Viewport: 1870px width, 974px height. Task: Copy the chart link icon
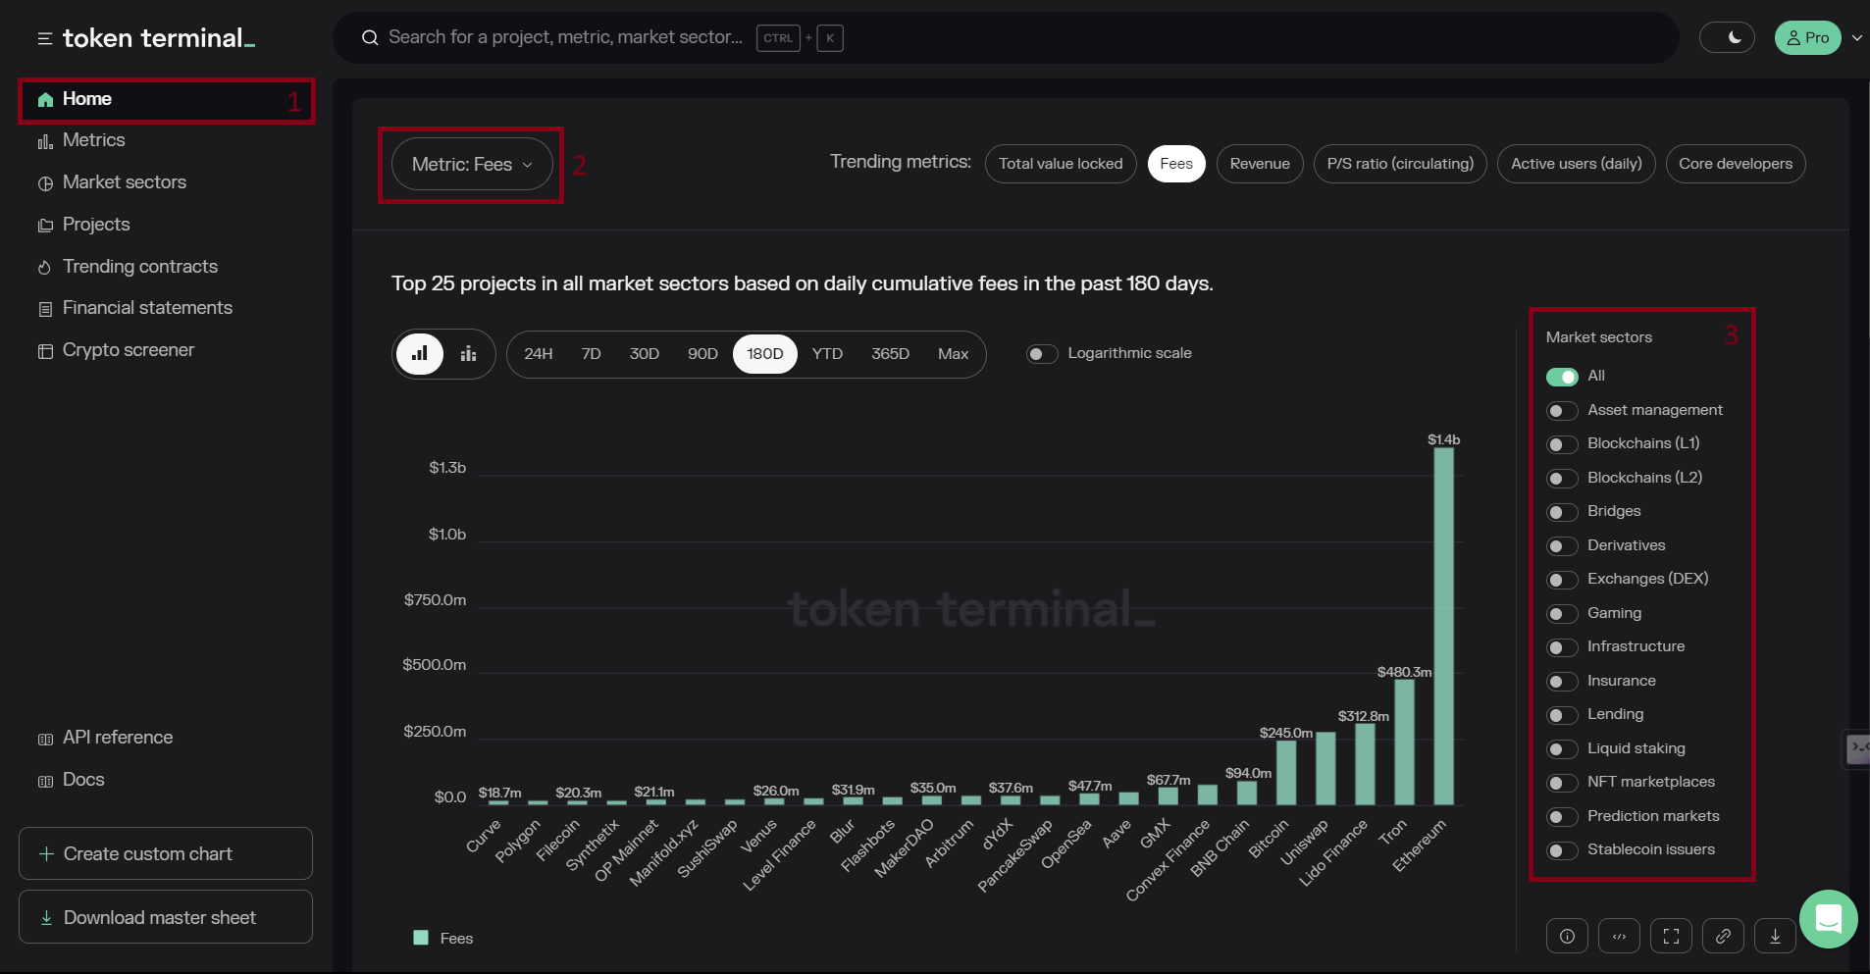(1723, 937)
